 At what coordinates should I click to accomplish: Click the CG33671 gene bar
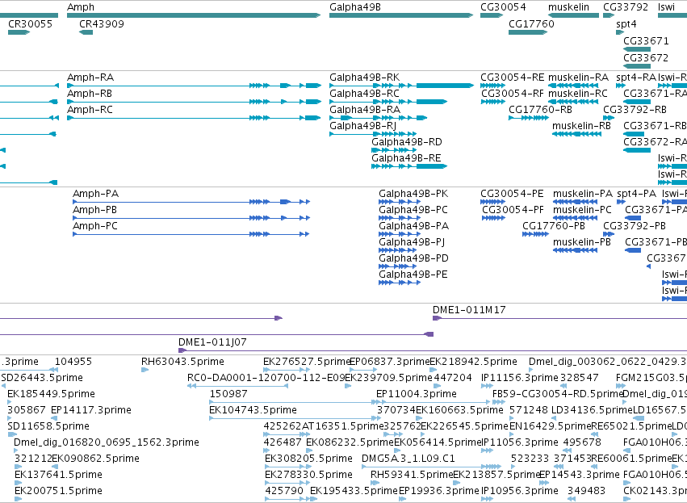637,49
